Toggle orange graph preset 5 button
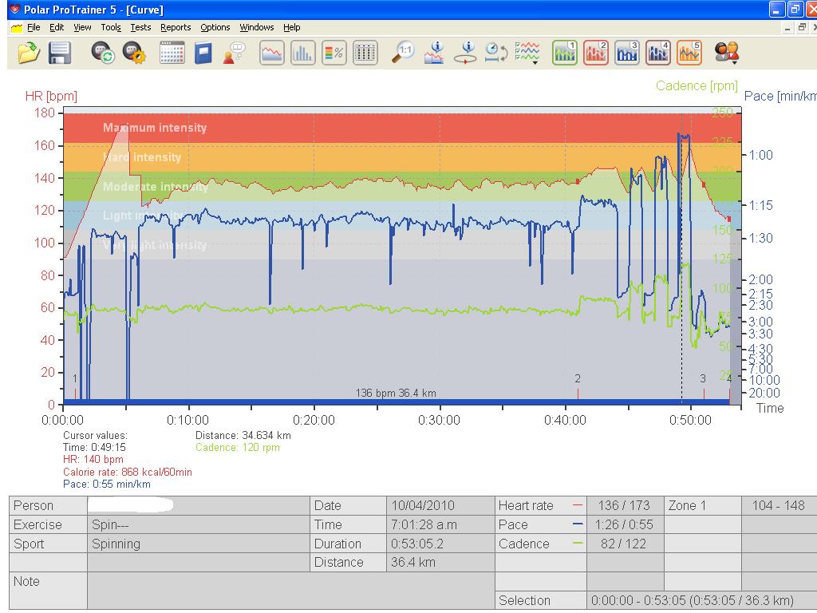817x613 pixels. (x=689, y=53)
